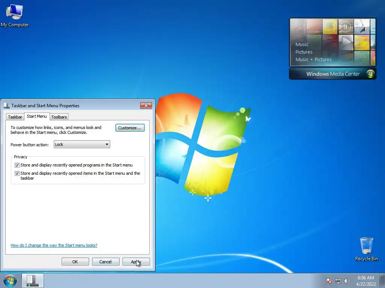This screenshot has height=288, width=385.
Task: Select the Start Menu tab
Action: coord(37,116)
